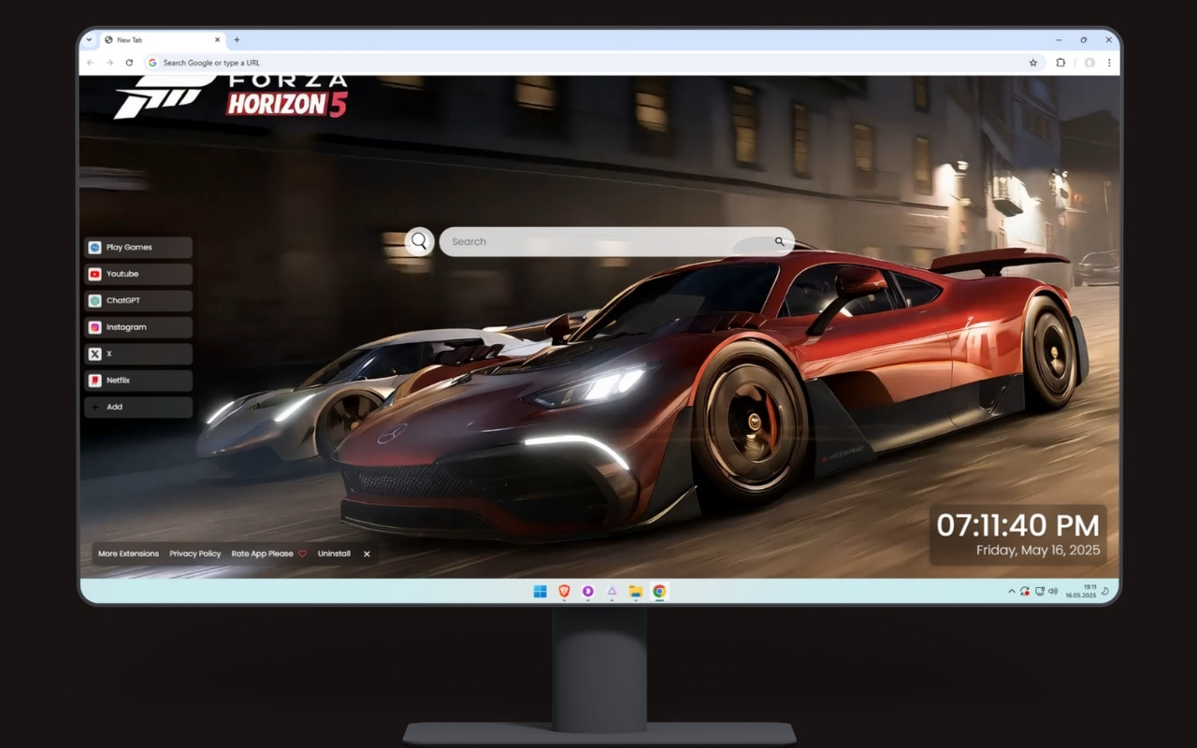1197x748 pixels.
Task: Close the New Tab tab
Action: tap(218, 40)
